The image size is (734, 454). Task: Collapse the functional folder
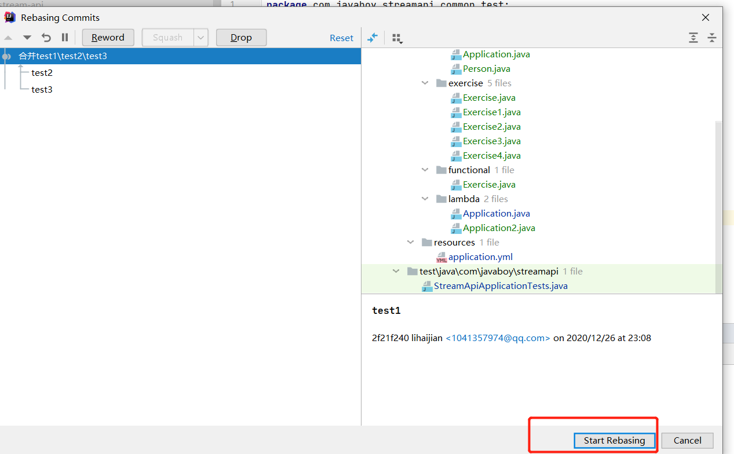(x=425, y=170)
